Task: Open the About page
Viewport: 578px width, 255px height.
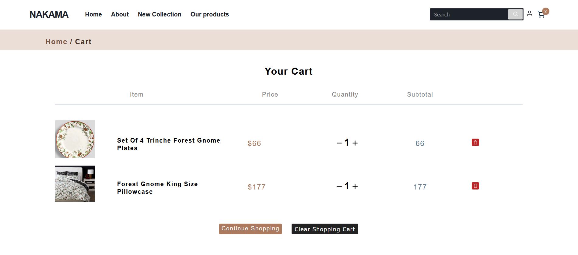Action: pyautogui.click(x=120, y=14)
